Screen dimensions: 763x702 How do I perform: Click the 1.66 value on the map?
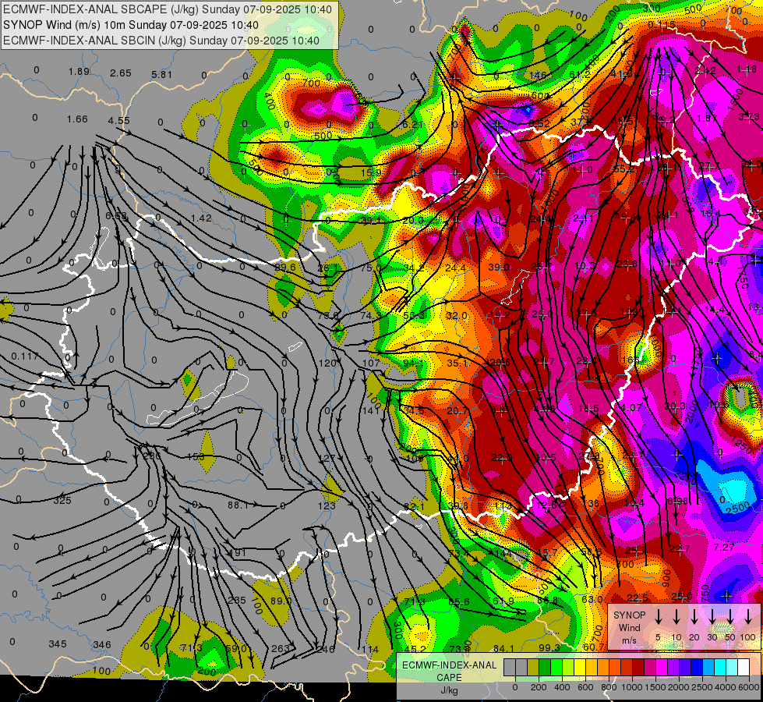point(77,119)
